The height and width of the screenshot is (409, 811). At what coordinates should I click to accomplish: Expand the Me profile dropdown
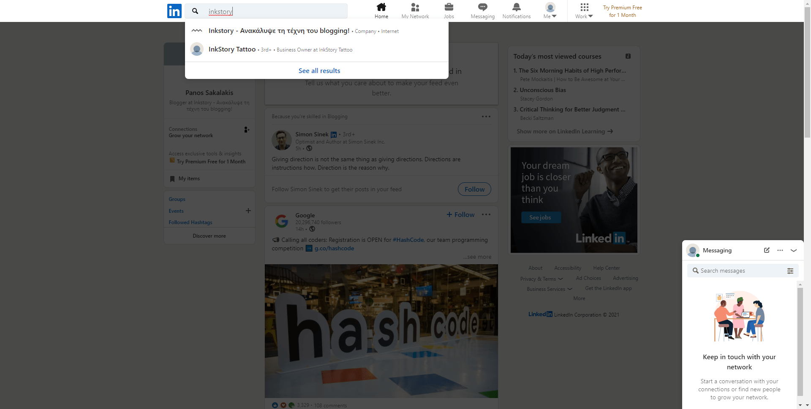tap(549, 11)
